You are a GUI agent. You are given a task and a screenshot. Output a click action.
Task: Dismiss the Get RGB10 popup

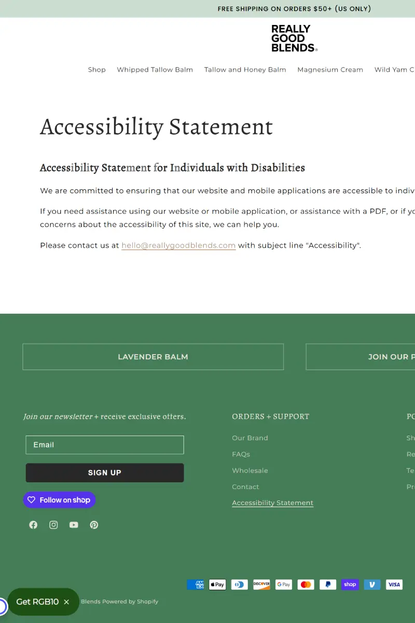66,602
